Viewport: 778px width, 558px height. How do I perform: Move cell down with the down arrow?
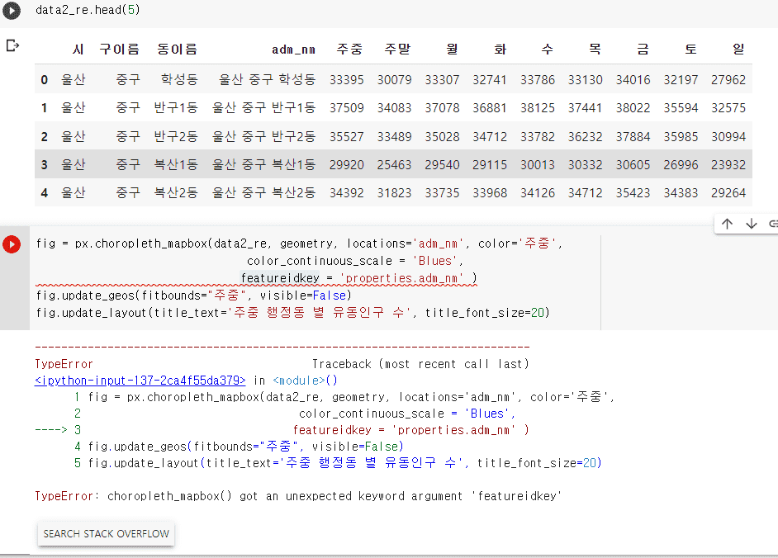click(x=752, y=224)
